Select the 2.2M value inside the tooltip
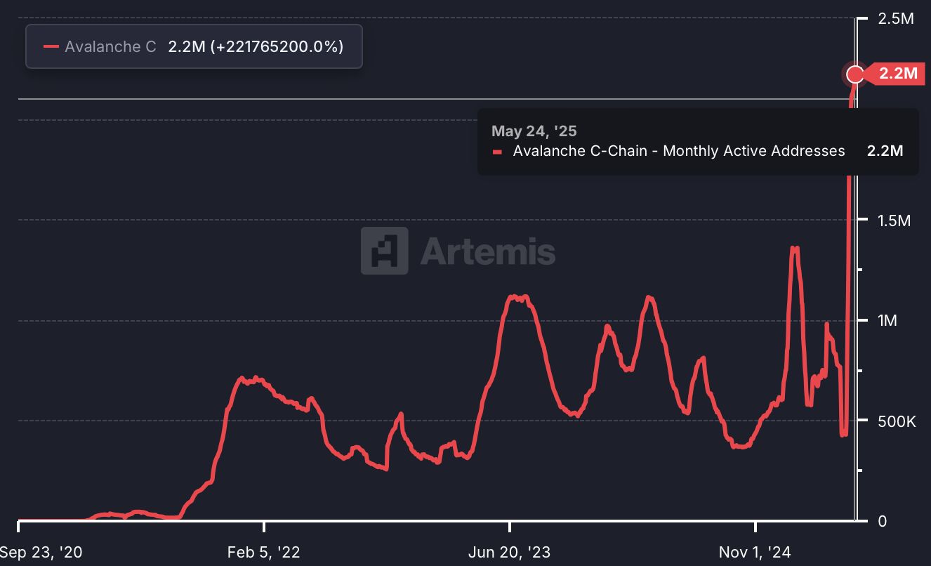The height and width of the screenshot is (566, 931). pyautogui.click(x=885, y=150)
